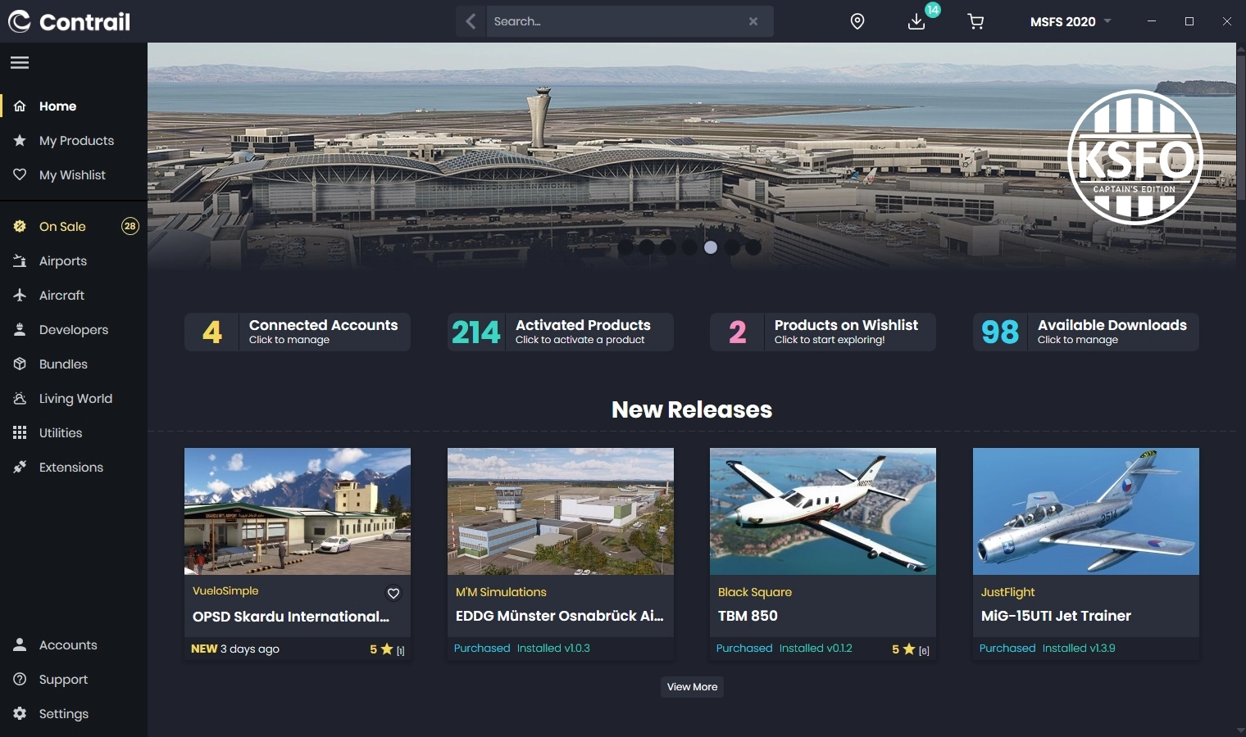Click the Accounts person icon
1246x737 pixels.
click(x=20, y=645)
